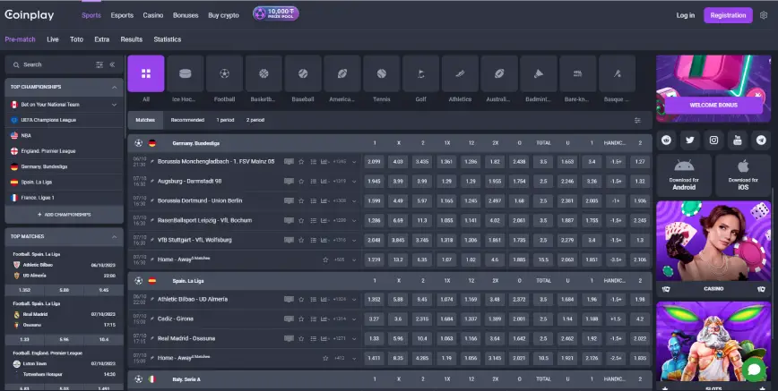The image size is (778, 391).
Task: Bet on Real Madrid win odds 1.33
Action: coord(374,338)
